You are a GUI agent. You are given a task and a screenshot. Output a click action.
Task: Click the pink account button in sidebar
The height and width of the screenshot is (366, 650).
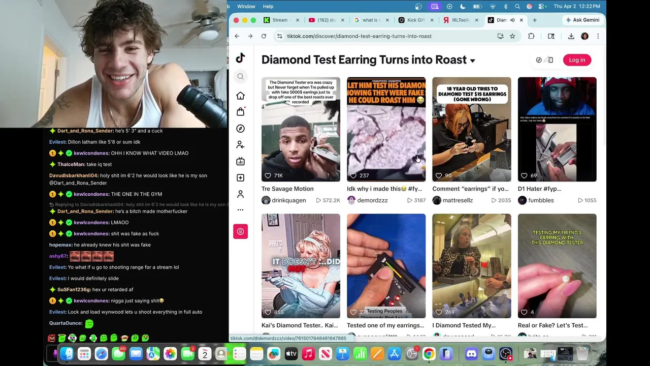click(240, 231)
